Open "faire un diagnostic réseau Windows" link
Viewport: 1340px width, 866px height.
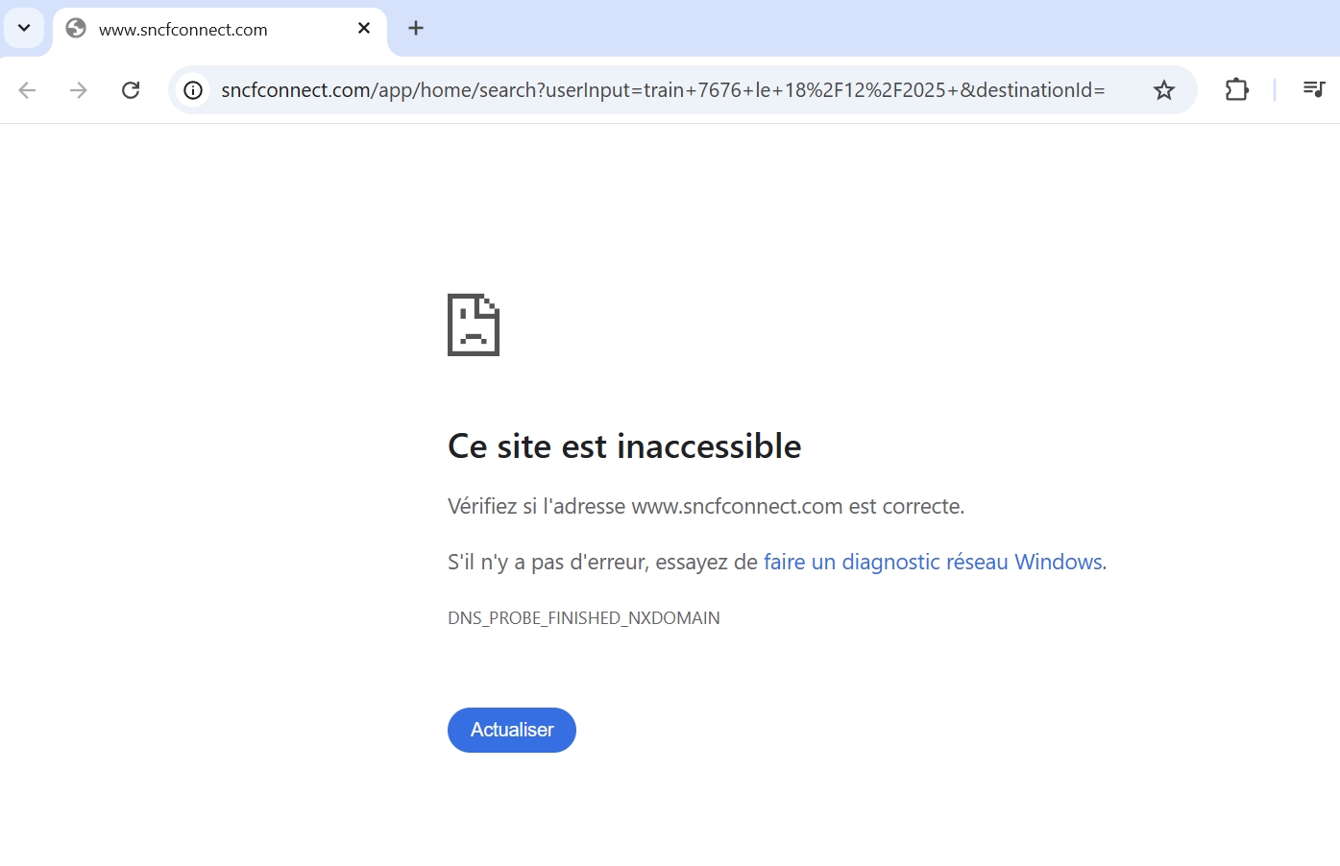(x=933, y=562)
